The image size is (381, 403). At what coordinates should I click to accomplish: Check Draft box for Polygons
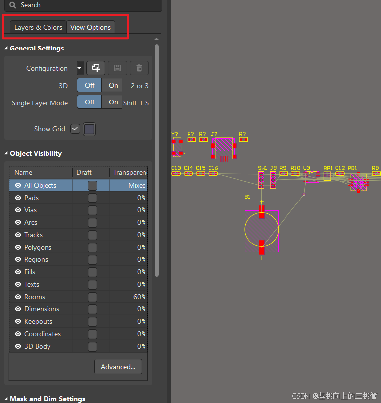93,247
